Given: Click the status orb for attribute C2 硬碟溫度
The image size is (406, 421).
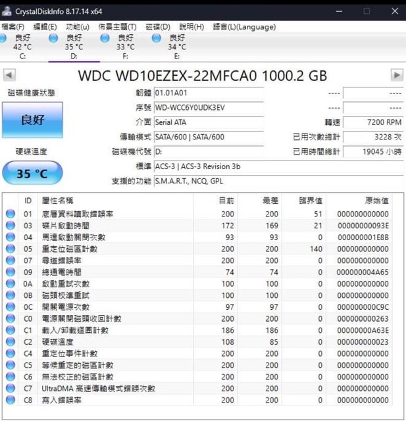Looking at the screenshot, I should 10,342.
